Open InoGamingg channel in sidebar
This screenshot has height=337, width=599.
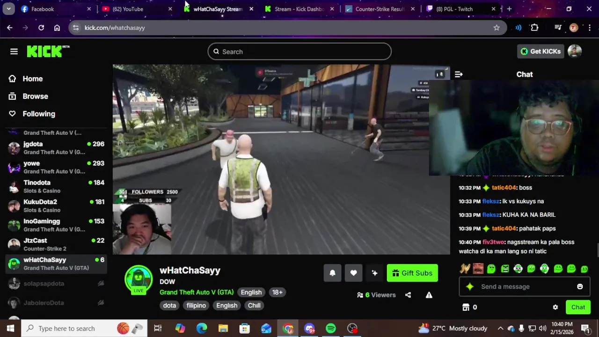[56, 225]
